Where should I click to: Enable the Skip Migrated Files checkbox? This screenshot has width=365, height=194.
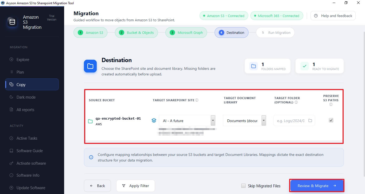click(x=243, y=186)
